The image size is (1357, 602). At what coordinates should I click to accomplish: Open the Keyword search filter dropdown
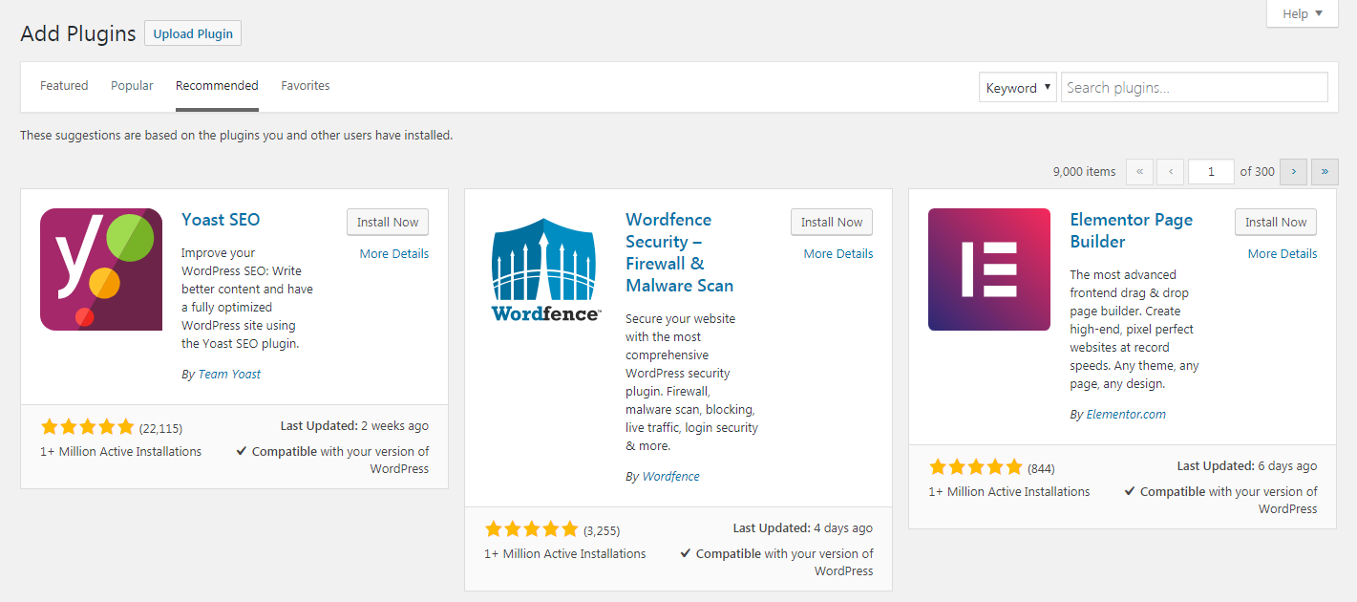click(1017, 87)
